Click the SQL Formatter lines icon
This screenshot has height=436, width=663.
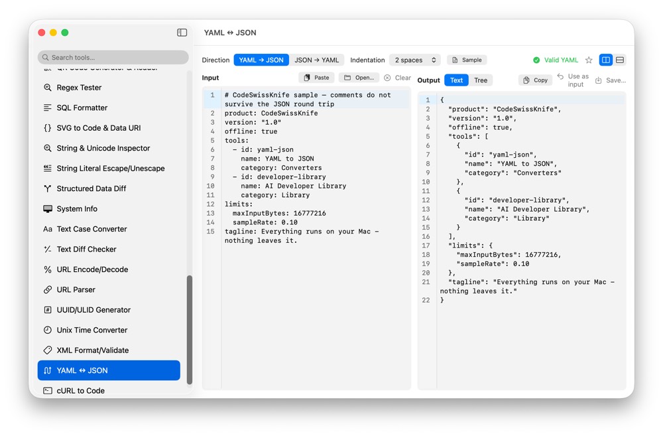pyautogui.click(x=47, y=108)
